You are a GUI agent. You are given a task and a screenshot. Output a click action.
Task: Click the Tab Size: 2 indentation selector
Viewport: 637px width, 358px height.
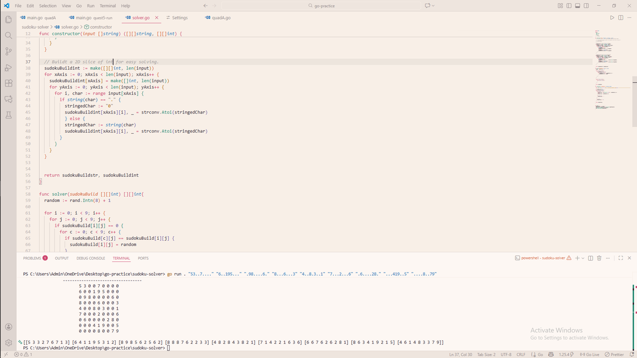click(487, 354)
